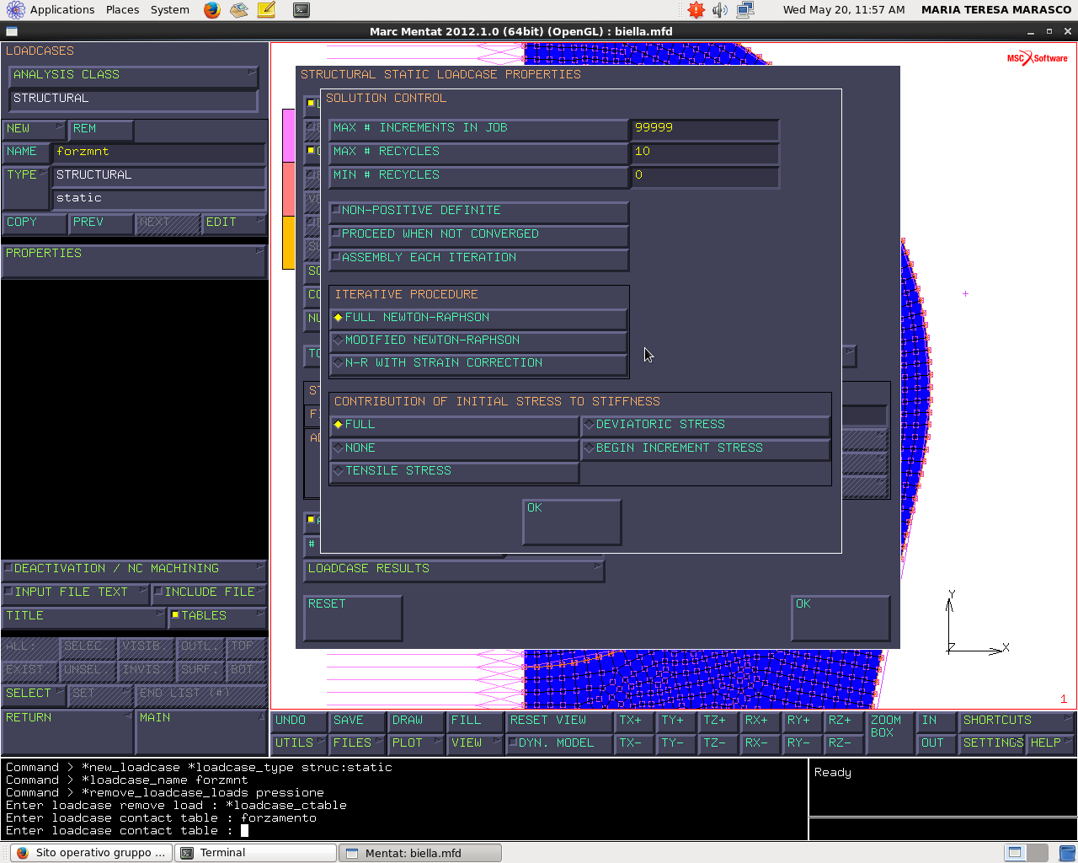Viewport: 1078px width, 863px height.
Task: Toggle INPUT FILE TEXT option
Action: click(x=75, y=592)
